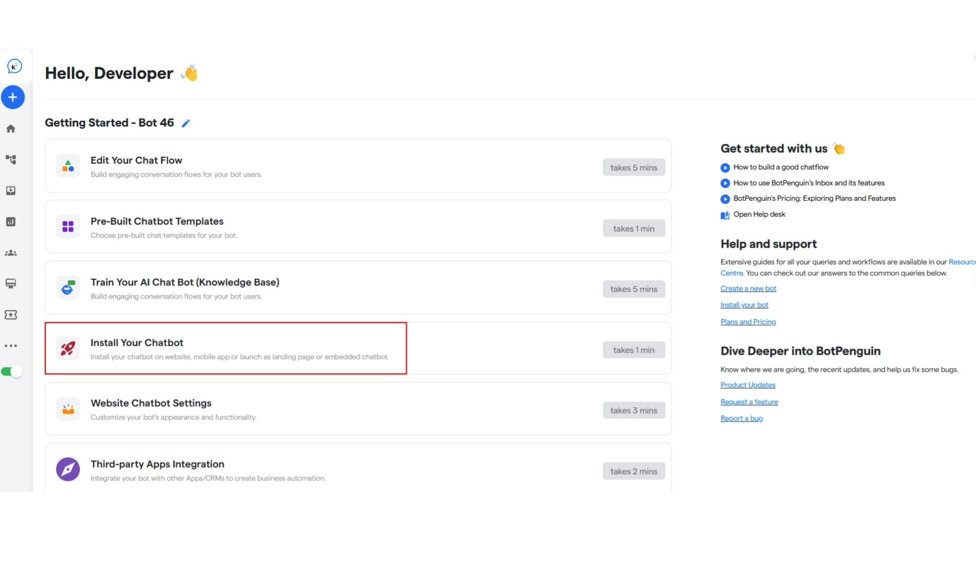The image size is (976, 565).
Task: Open the inbox tray icon in the sidebar
Action: 11,190
